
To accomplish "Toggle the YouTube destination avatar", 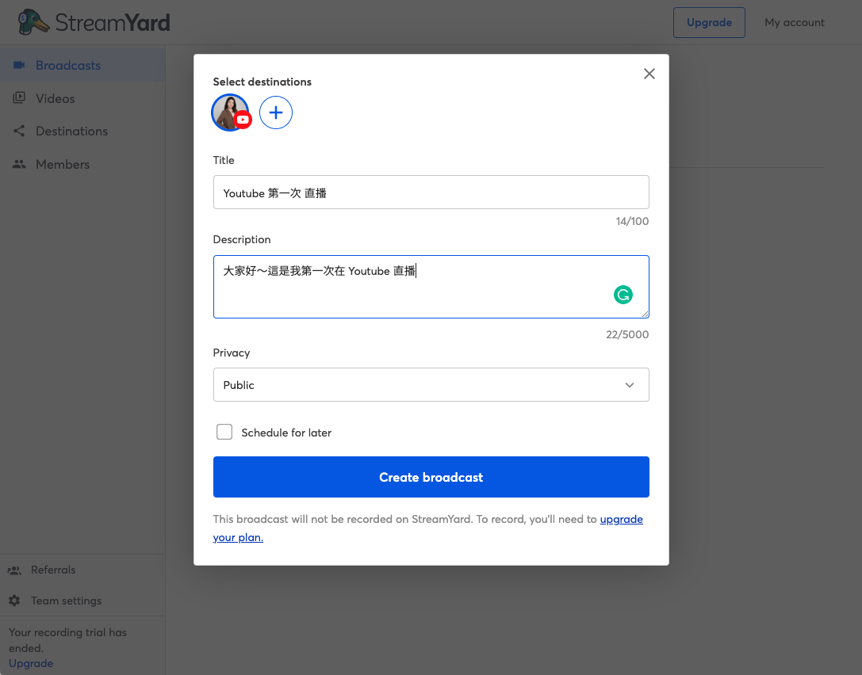I will pos(231,113).
